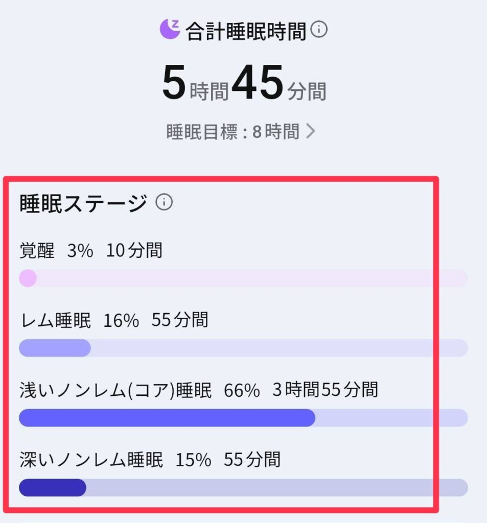Click the pink 覚醒 progress bar dot
Screen dimensions: 487x523
click(x=28, y=278)
